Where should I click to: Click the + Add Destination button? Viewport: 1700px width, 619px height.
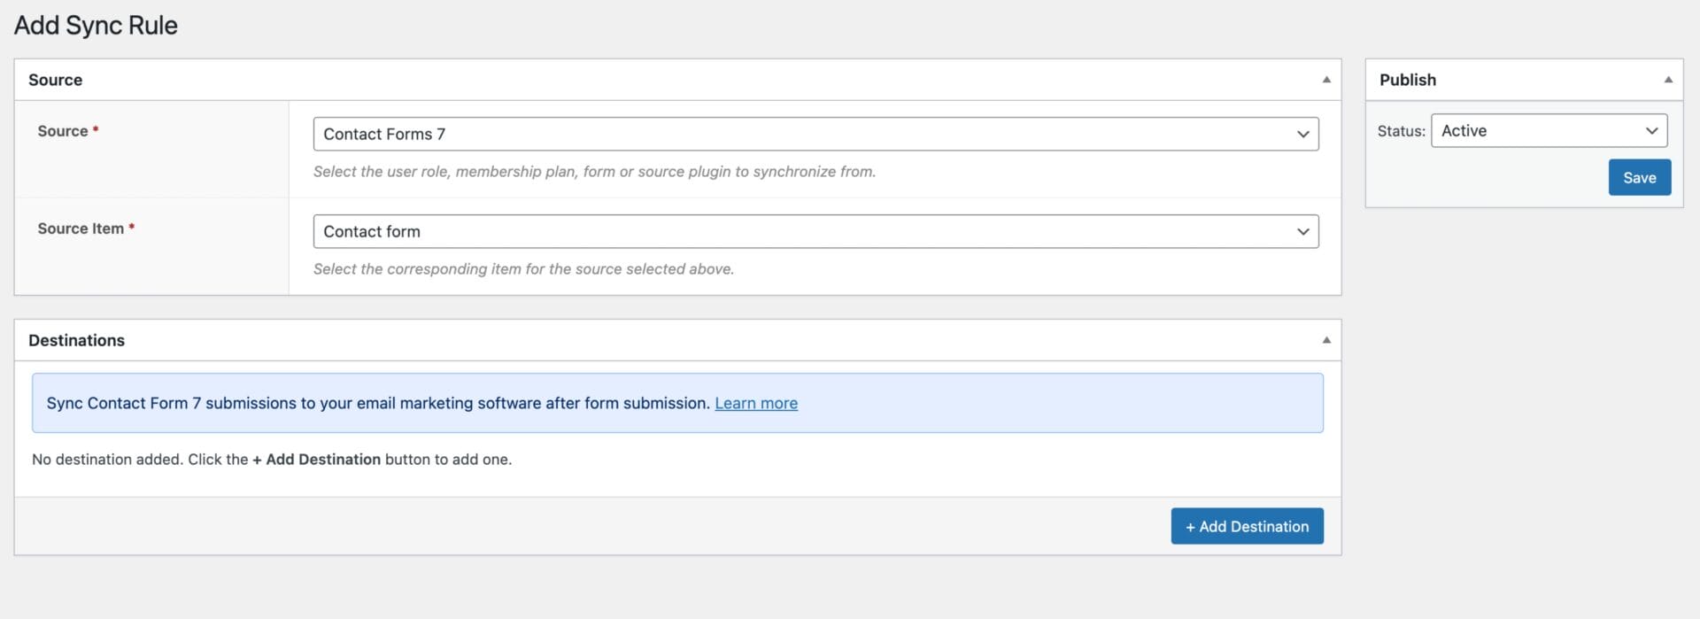pos(1247,526)
